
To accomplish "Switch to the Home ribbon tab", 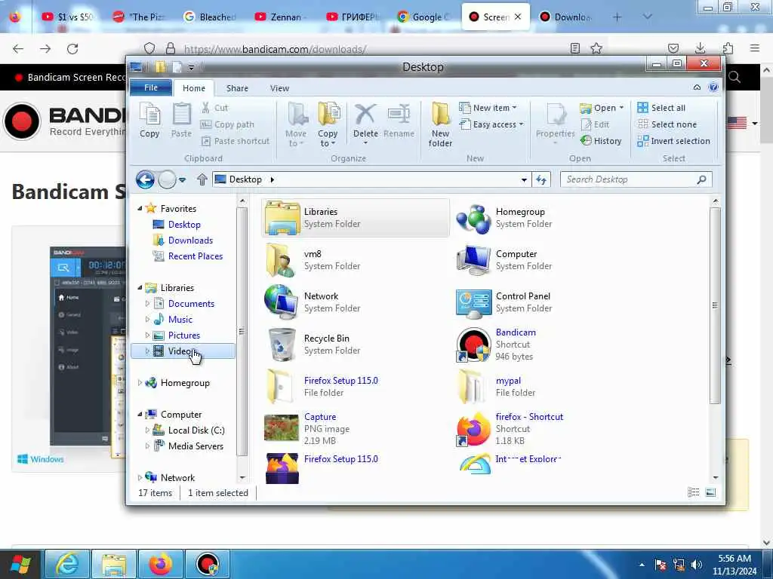I will click(x=194, y=88).
